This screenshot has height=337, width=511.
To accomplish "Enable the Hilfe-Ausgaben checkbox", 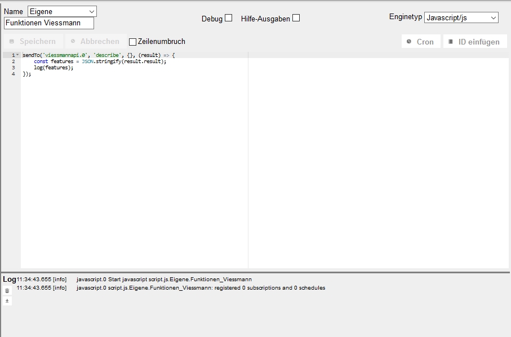I will 296,18.
